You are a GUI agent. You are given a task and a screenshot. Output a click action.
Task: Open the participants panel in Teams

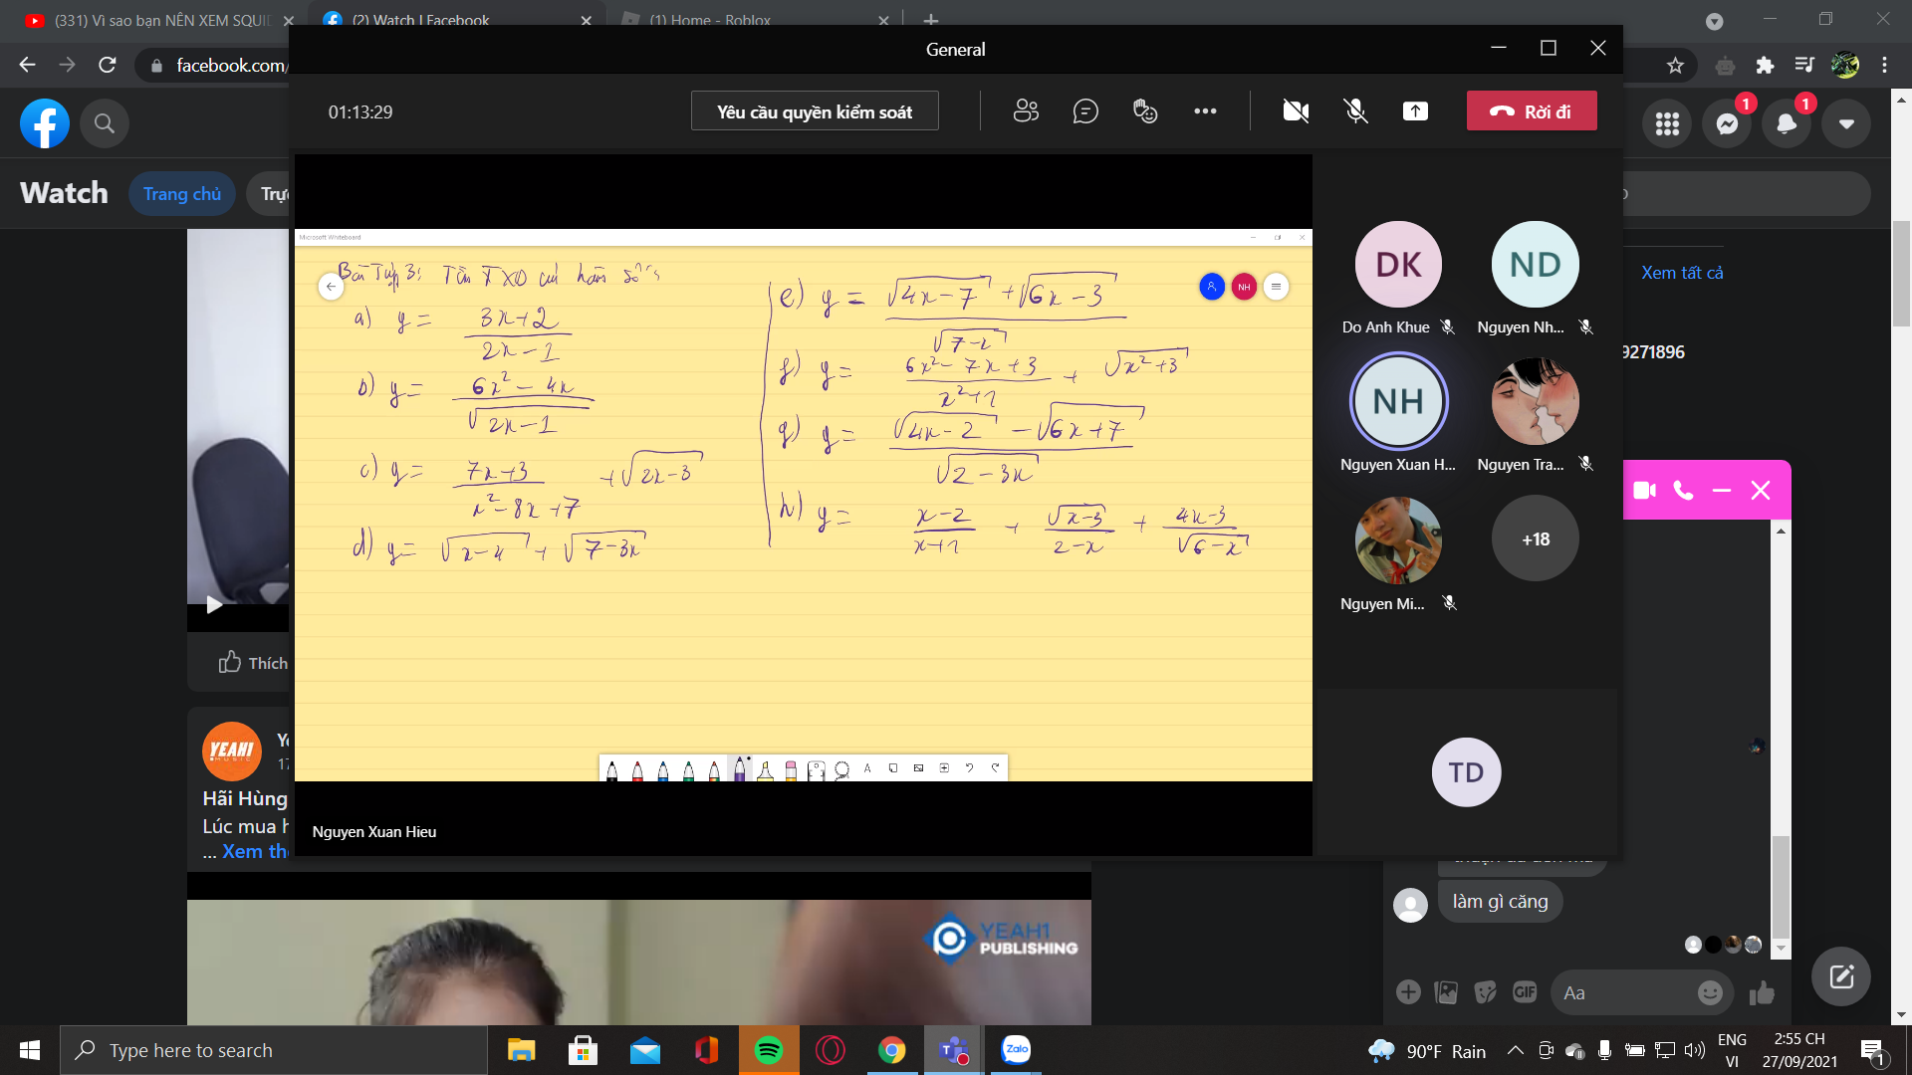1026,111
